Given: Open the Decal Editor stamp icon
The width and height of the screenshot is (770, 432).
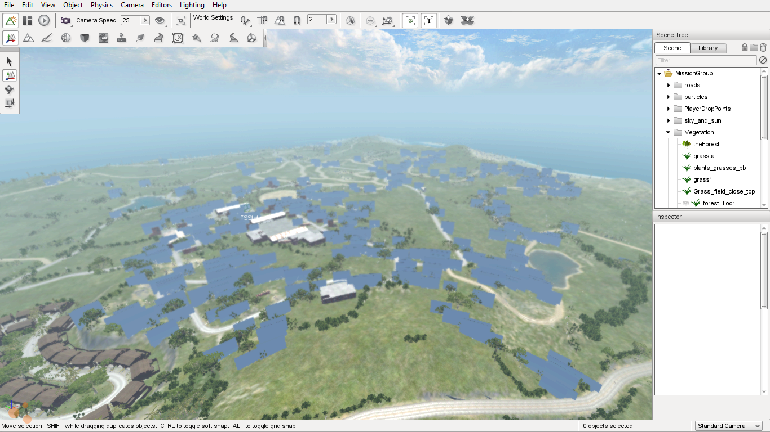Looking at the screenshot, I should 122,38.
